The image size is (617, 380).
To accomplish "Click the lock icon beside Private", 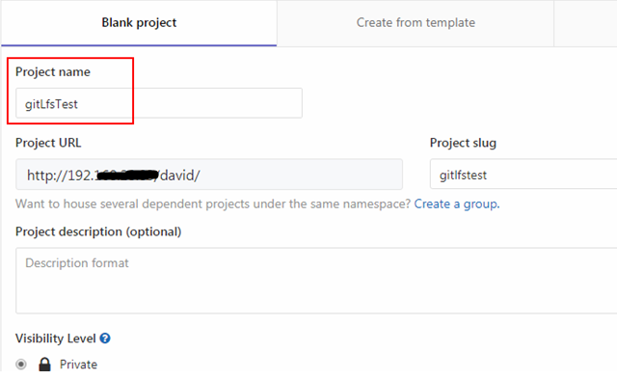I will (x=45, y=365).
